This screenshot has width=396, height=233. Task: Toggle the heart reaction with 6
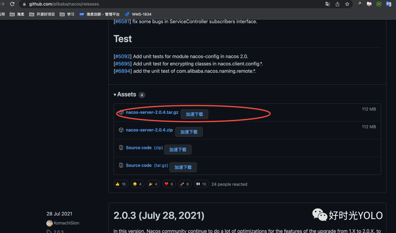169,184
